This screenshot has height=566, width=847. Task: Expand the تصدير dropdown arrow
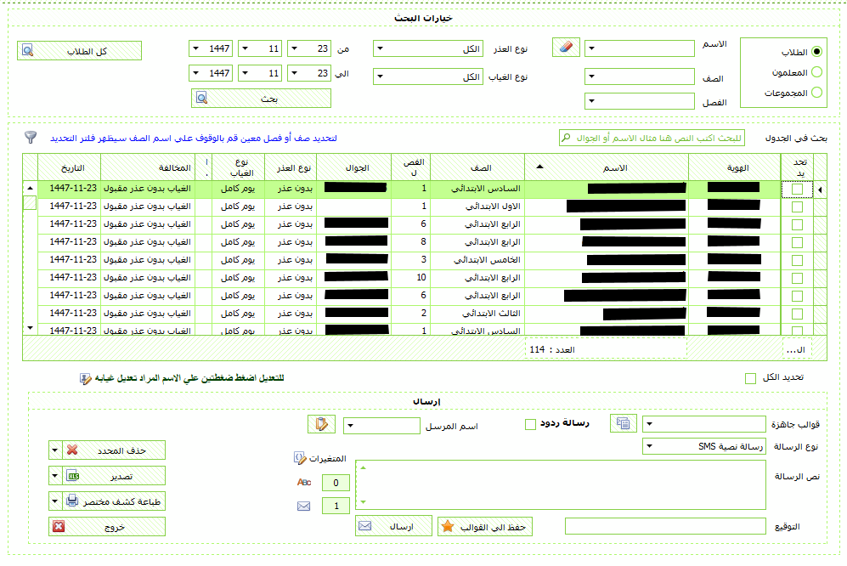[55, 476]
